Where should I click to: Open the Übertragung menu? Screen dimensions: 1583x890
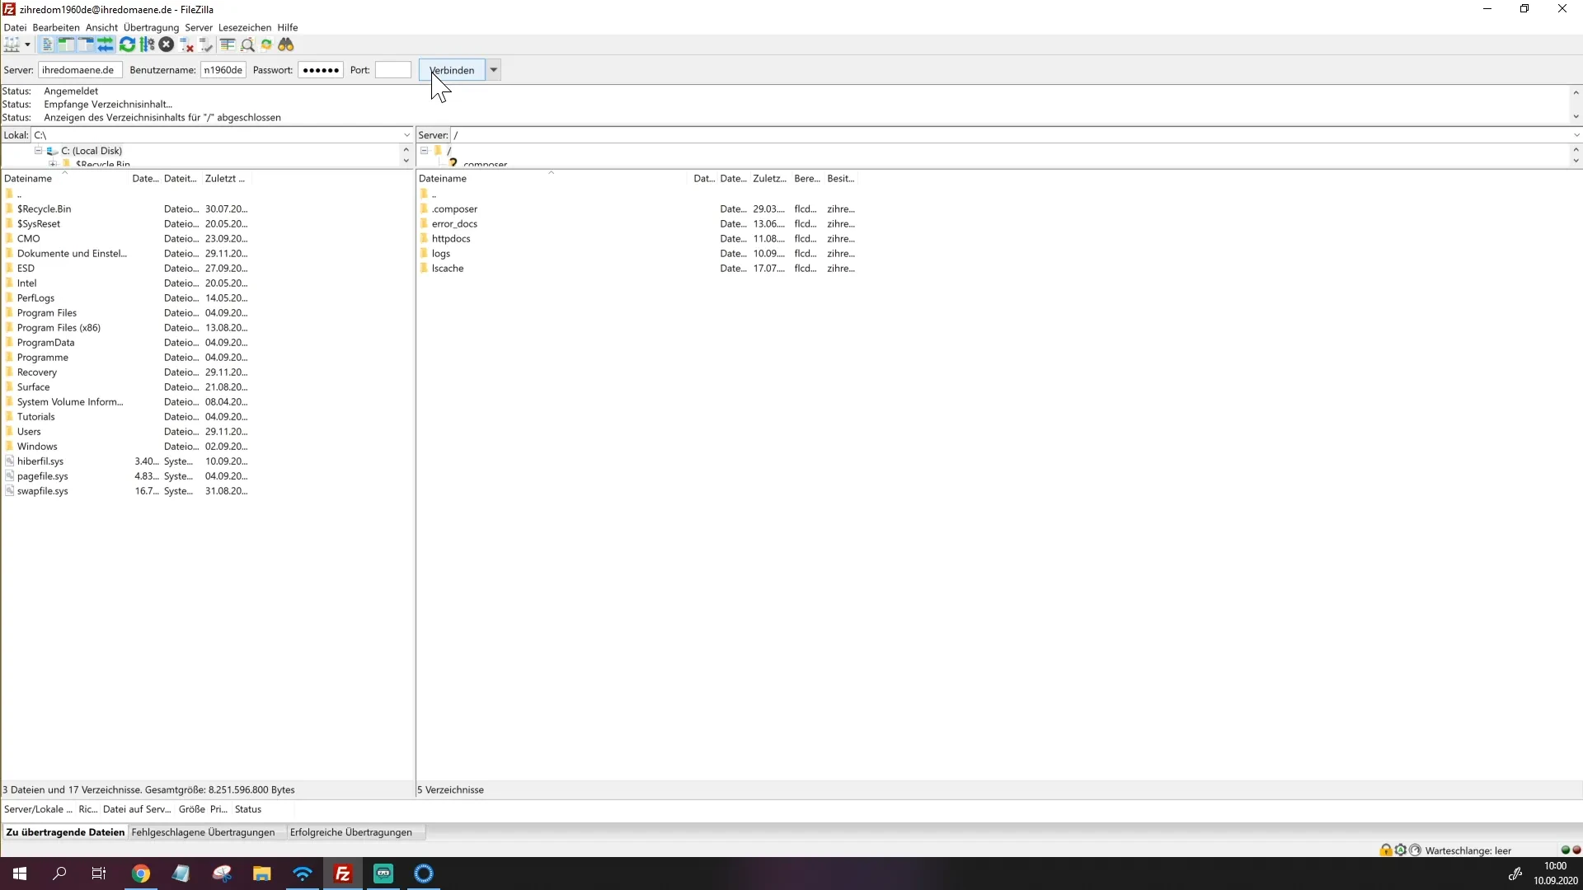(151, 27)
